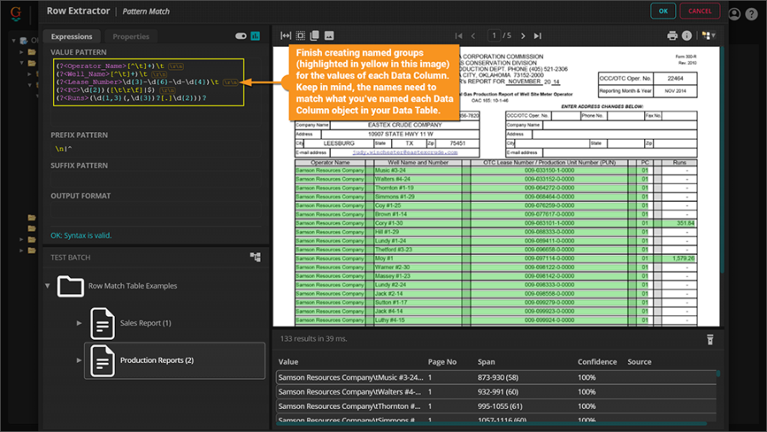Expand the Production Reports (2) document
767x432 pixels.
coord(79,360)
